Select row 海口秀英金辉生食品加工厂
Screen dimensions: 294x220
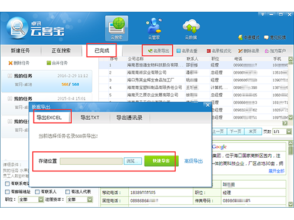point(193,80)
